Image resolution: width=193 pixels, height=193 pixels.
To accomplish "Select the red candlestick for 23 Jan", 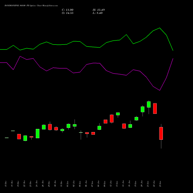I will pyautogui.click(x=161, y=134).
